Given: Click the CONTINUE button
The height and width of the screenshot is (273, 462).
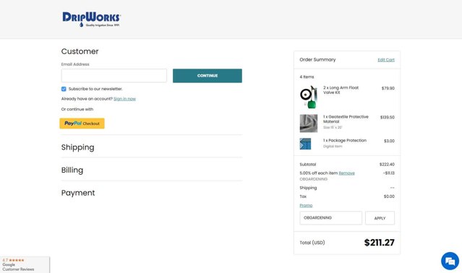Looking at the screenshot, I should coord(208,76).
